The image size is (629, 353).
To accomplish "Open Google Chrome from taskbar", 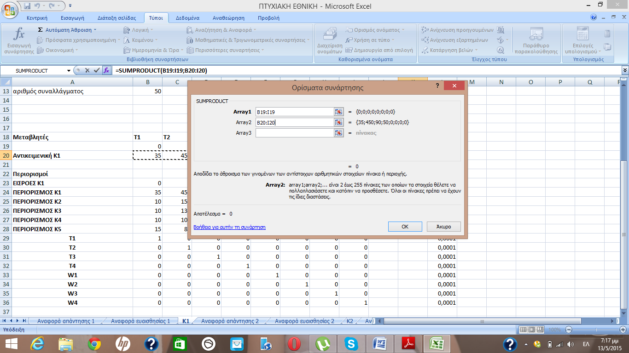I will 94,343.
